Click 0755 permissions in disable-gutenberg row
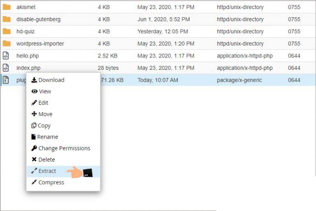 coord(294,19)
